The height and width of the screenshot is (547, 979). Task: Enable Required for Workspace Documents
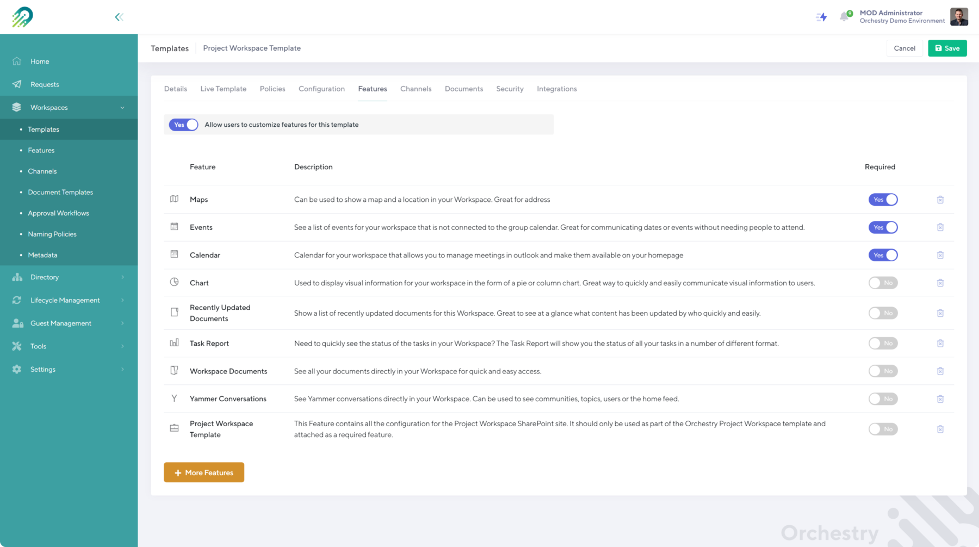point(883,371)
